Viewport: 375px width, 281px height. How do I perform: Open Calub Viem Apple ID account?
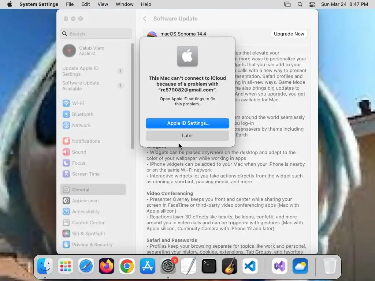[93, 50]
